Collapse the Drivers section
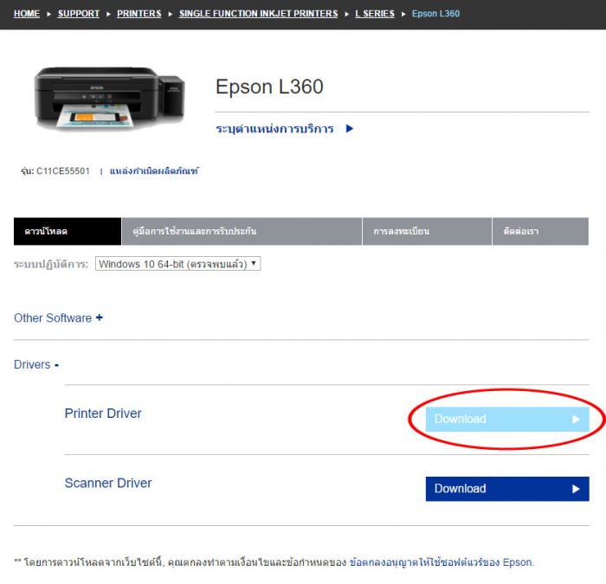The image size is (606, 584). pos(36,364)
